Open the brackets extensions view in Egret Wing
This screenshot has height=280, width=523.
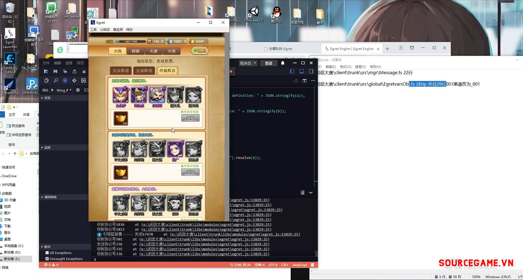[x=84, y=80]
